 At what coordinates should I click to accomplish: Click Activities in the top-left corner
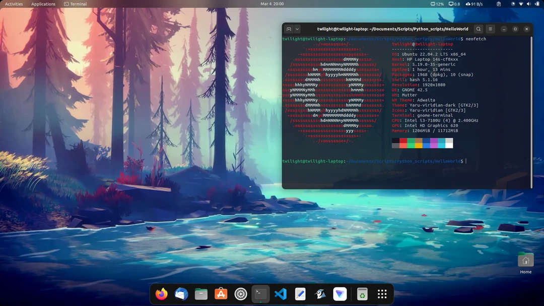pyautogui.click(x=13, y=4)
